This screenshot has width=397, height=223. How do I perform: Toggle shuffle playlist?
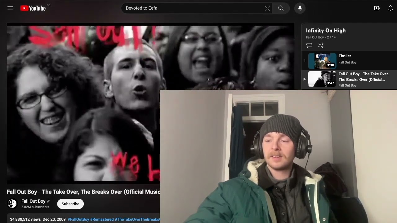pos(320,45)
